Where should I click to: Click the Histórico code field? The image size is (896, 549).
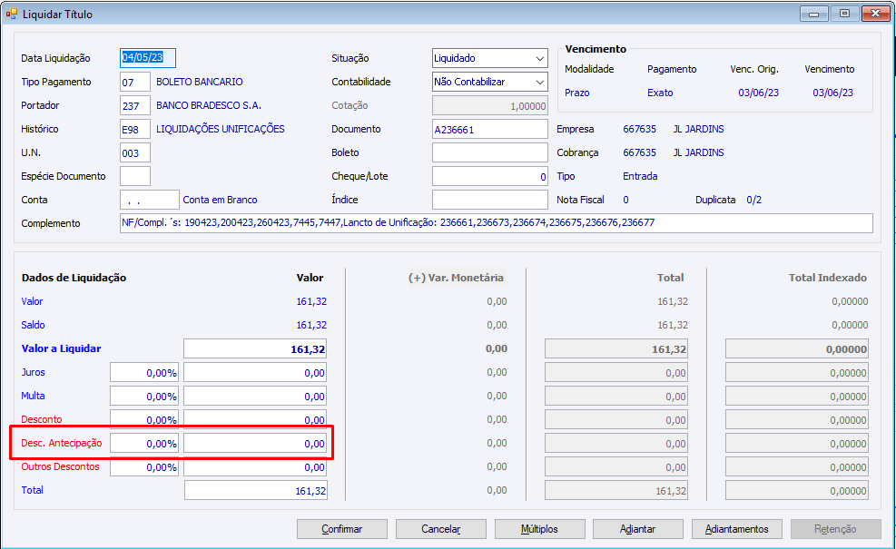pyautogui.click(x=134, y=129)
